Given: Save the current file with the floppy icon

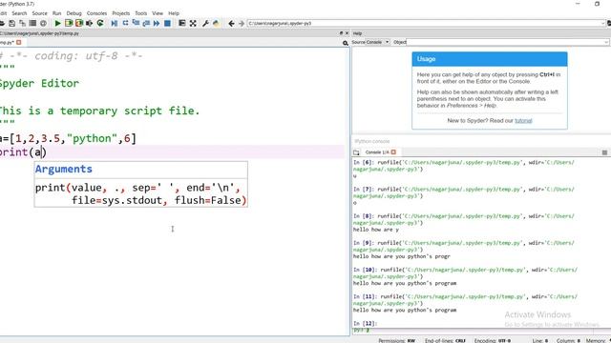Looking at the screenshot, I should pyautogui.click(x=12, y=23).
